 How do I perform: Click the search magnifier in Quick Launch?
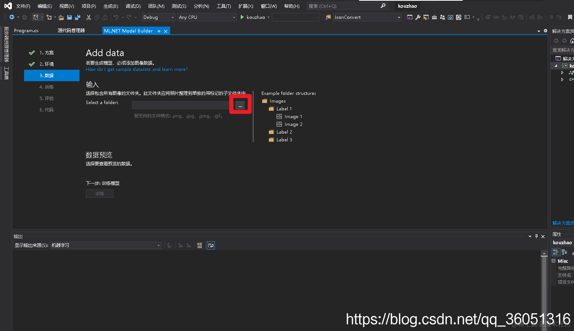pos(383,6)
